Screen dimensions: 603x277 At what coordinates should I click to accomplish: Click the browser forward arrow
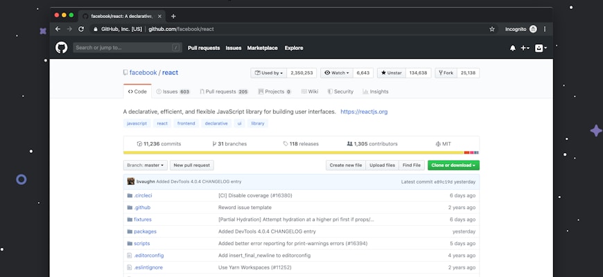(69, 29)
